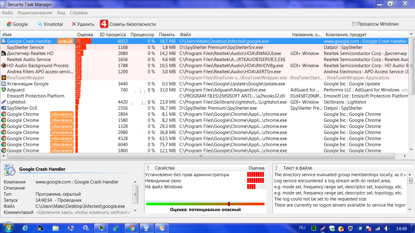Select Andrea filters APO access service row

(205, 72)
